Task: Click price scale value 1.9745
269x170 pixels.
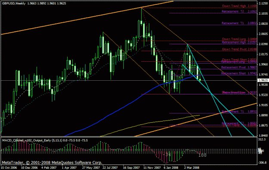Action: [263, 75]
